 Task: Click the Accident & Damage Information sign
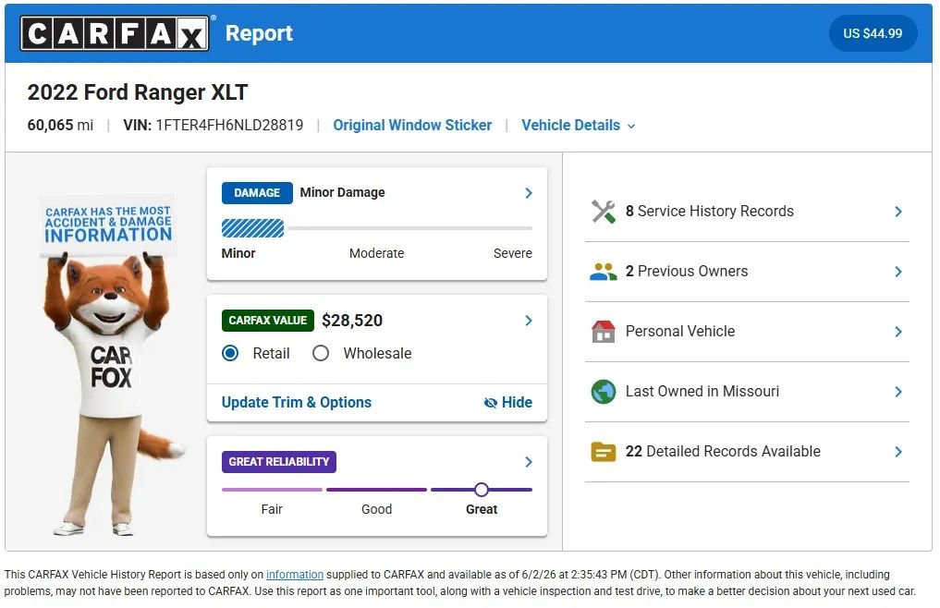[108, 225]
